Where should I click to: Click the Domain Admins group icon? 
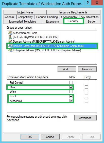(x=10, y=41)
